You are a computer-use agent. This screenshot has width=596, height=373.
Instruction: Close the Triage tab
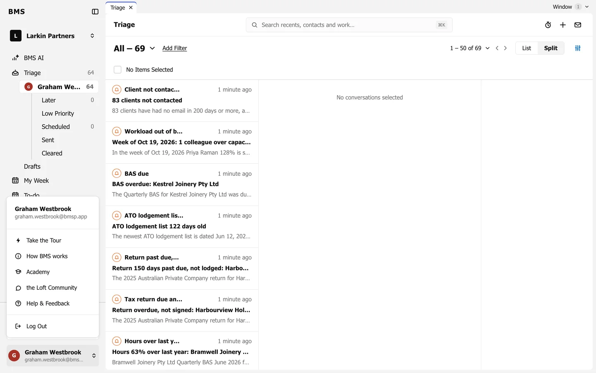tap(131, 7)
